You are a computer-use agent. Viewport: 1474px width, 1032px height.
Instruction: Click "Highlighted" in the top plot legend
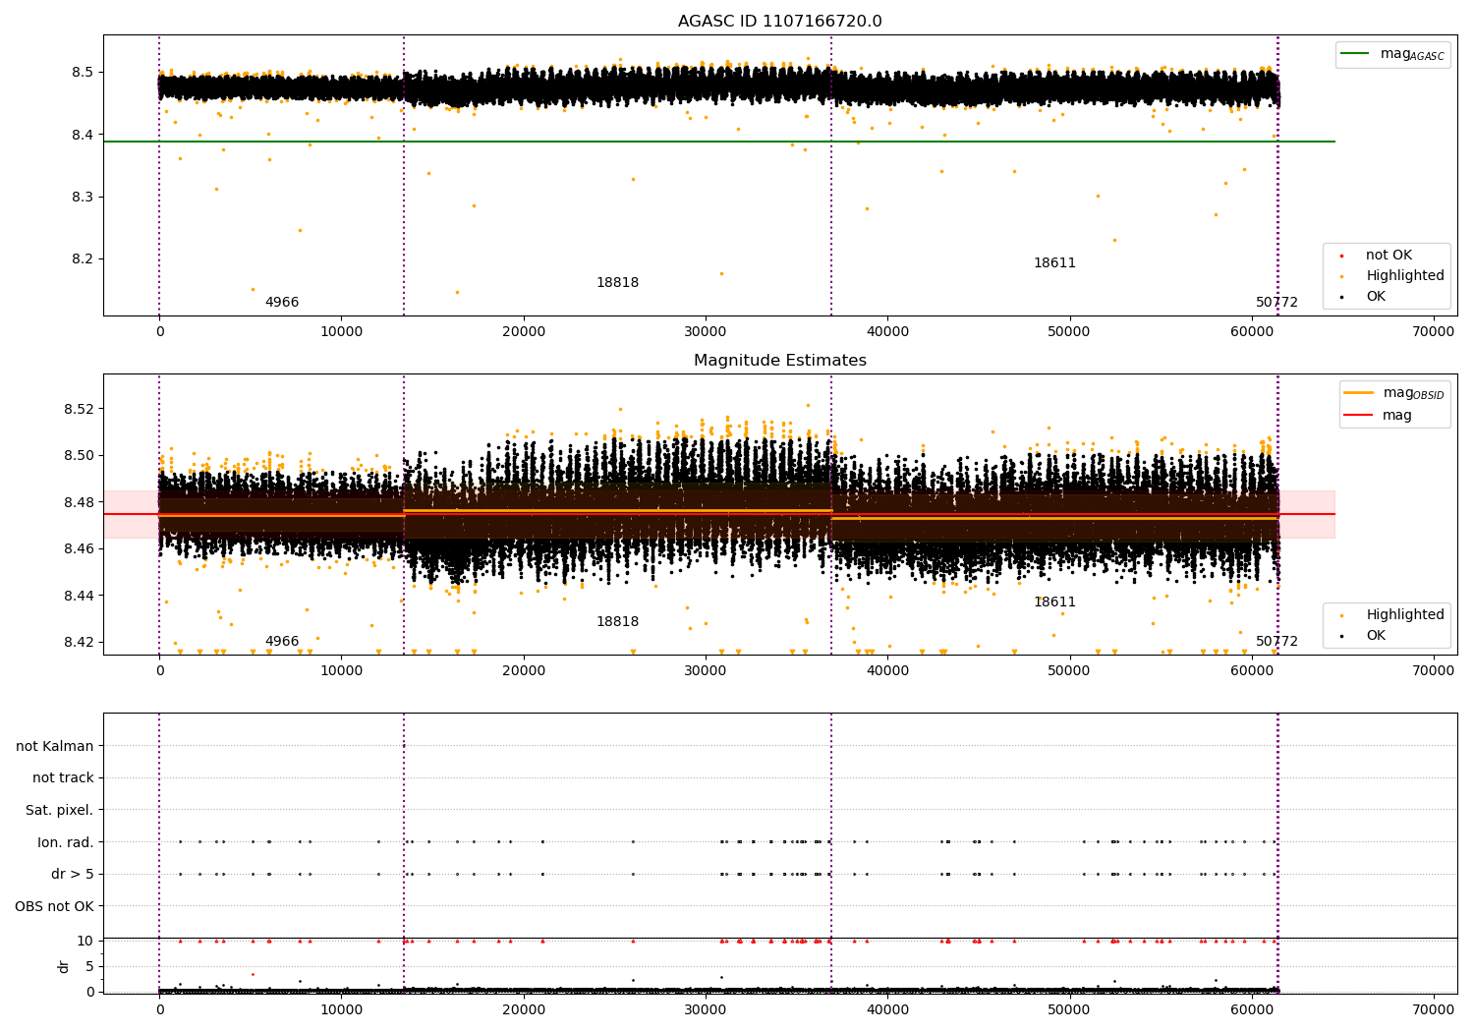pos(1405,276)
